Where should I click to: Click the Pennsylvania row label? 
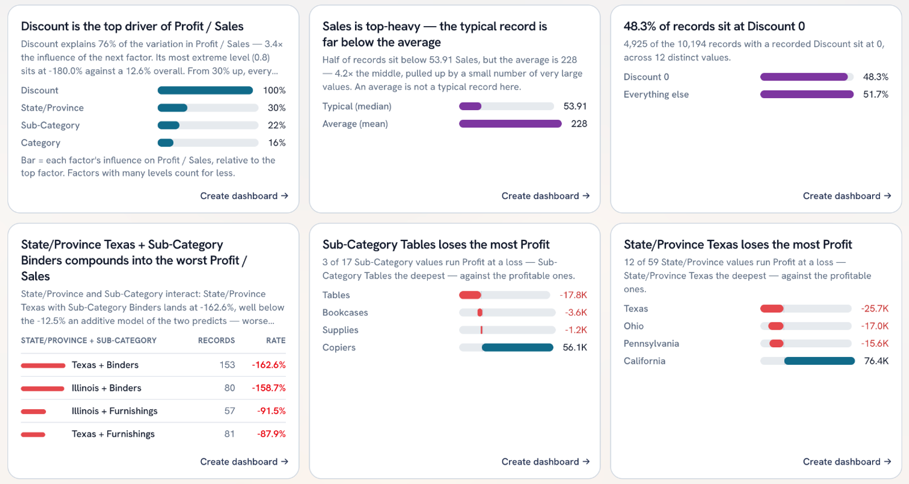click(x=652, y=344)
